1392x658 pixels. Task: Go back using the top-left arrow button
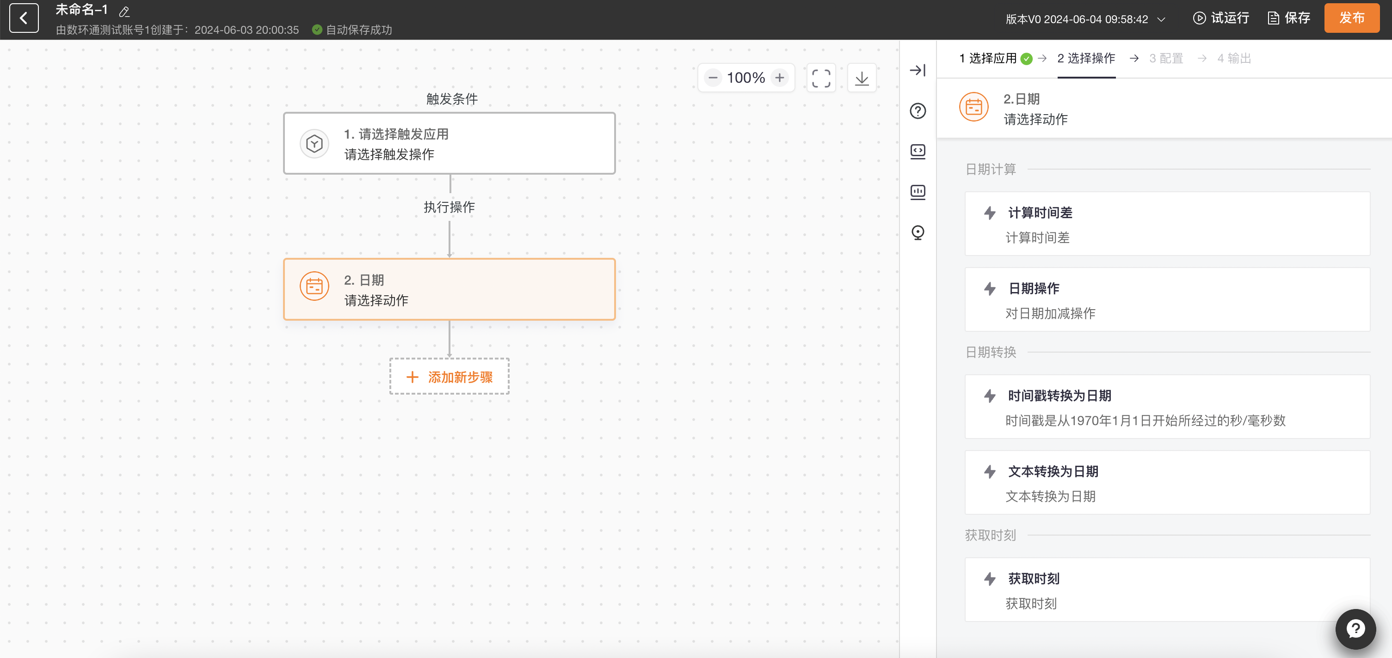pos(24,18)
